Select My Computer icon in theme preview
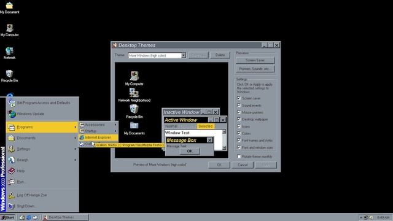This screenshot has height=221, width=393. 134,79
